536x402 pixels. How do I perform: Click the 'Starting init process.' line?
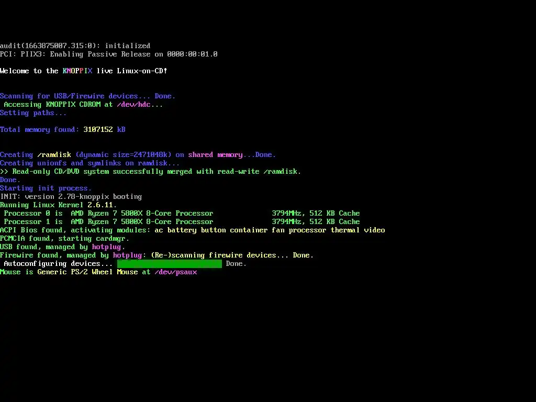click(x=46, y=188)
